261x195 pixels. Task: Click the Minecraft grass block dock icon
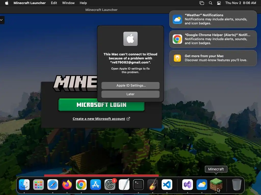point(216,184)
